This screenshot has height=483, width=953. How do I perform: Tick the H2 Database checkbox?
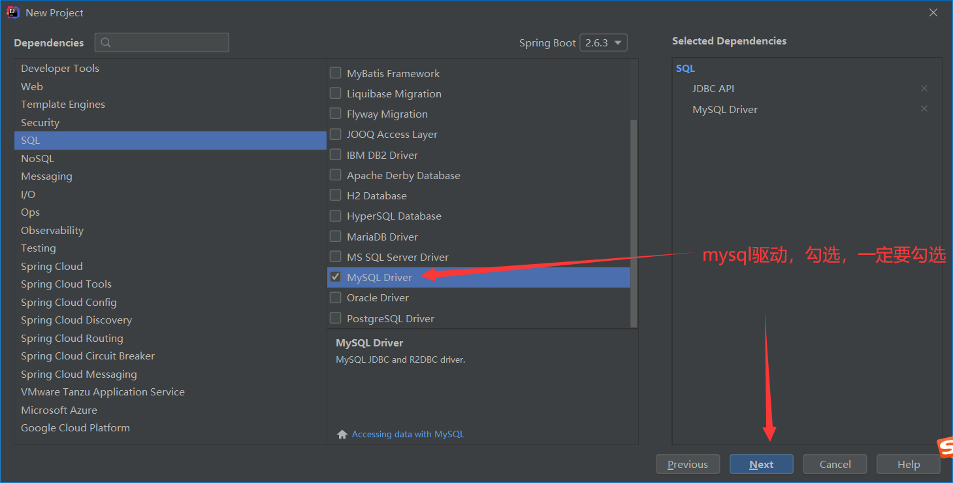point(336,195)
